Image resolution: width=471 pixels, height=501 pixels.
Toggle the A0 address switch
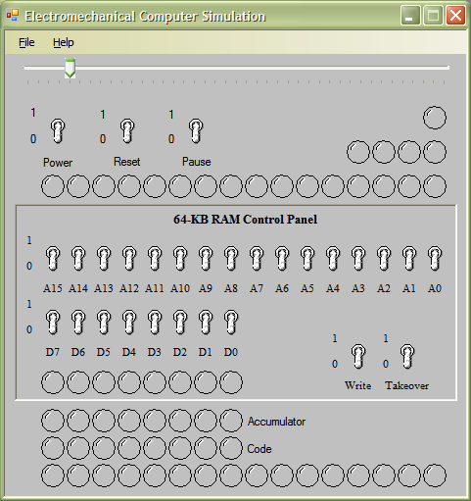pyautogui.click(x=435, y=258)
